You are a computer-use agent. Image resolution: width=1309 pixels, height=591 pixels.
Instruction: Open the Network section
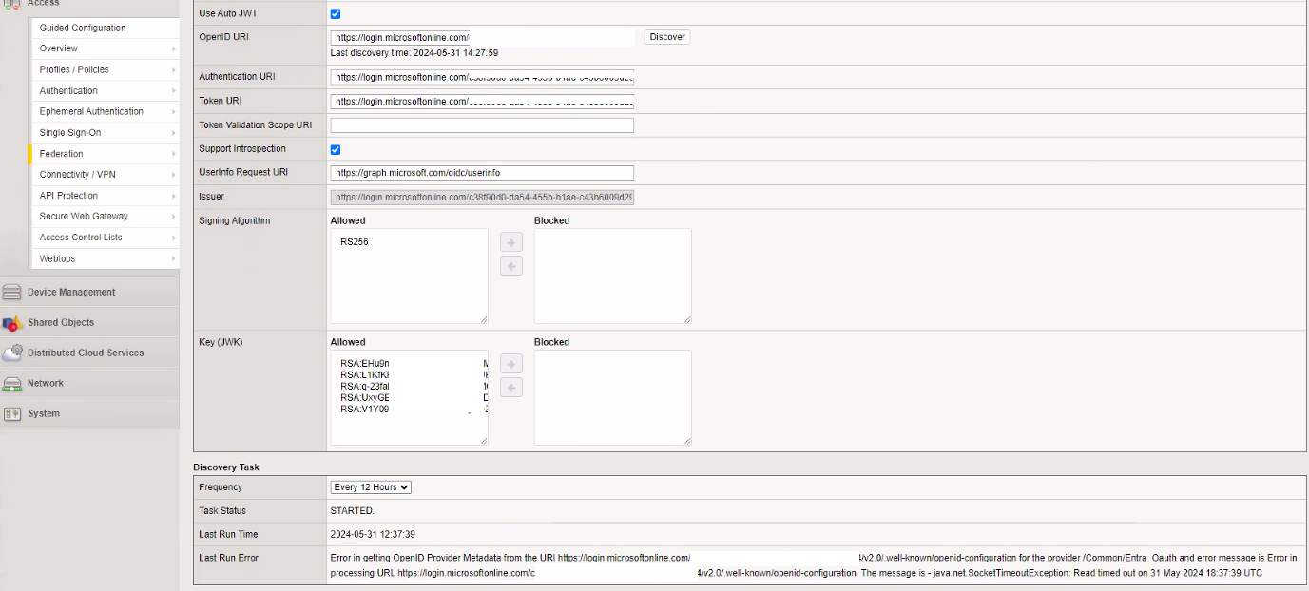89,384
